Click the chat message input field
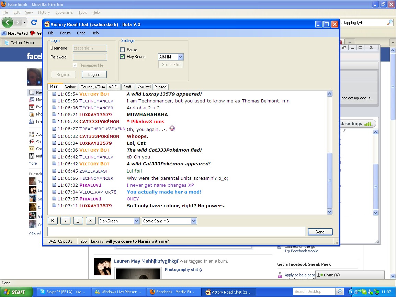The width and height of the screenshot is (396, 297). [176, 232]
